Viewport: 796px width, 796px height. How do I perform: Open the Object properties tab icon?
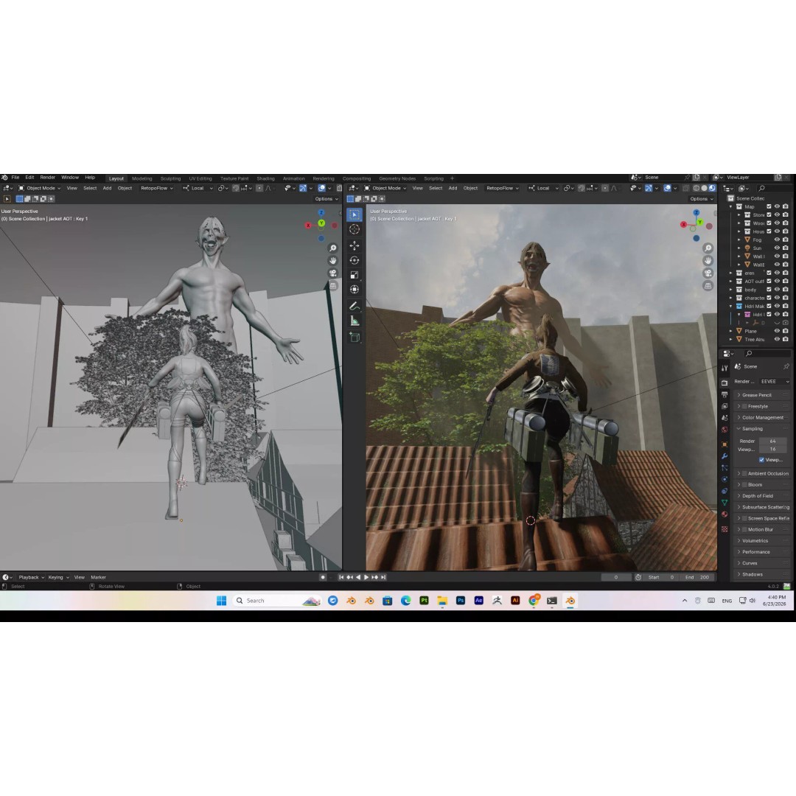[725, 444]
